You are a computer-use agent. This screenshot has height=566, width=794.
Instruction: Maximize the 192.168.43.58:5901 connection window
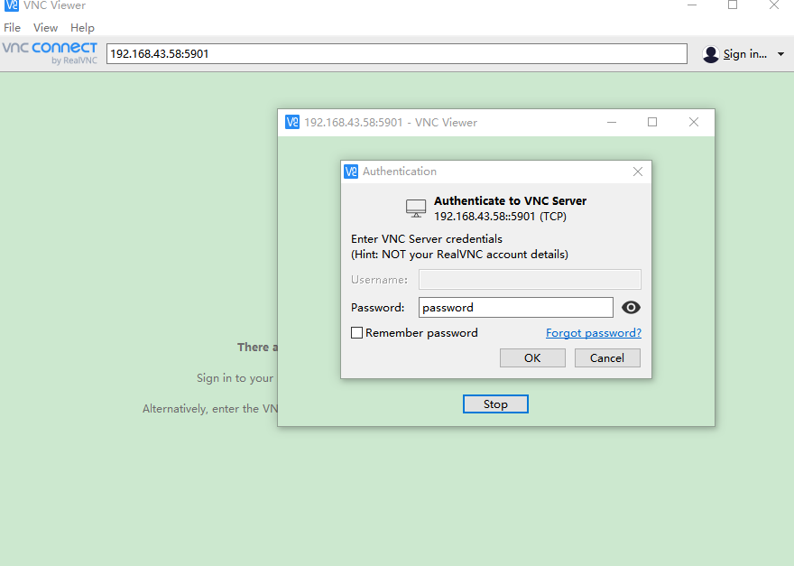[x=652, y=122]
